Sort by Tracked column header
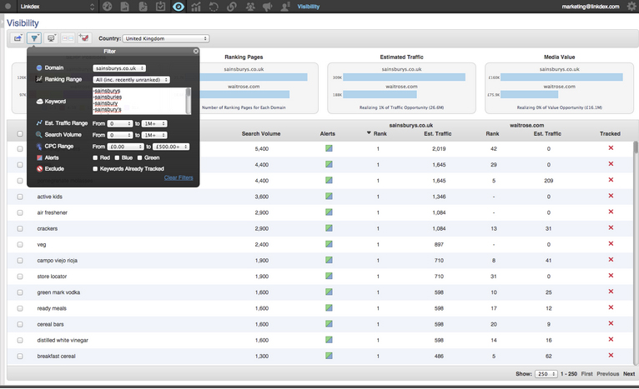This screenshot has height=389, width=639. pyautogui.click(x=610, y=133)
